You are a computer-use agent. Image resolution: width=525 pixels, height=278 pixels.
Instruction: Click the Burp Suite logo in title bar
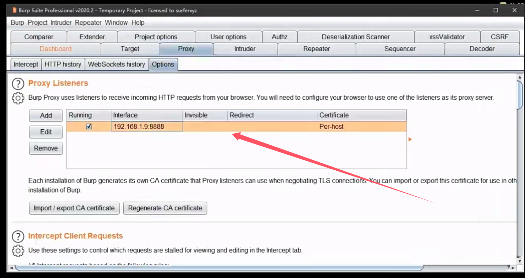(x=14, y=10)
